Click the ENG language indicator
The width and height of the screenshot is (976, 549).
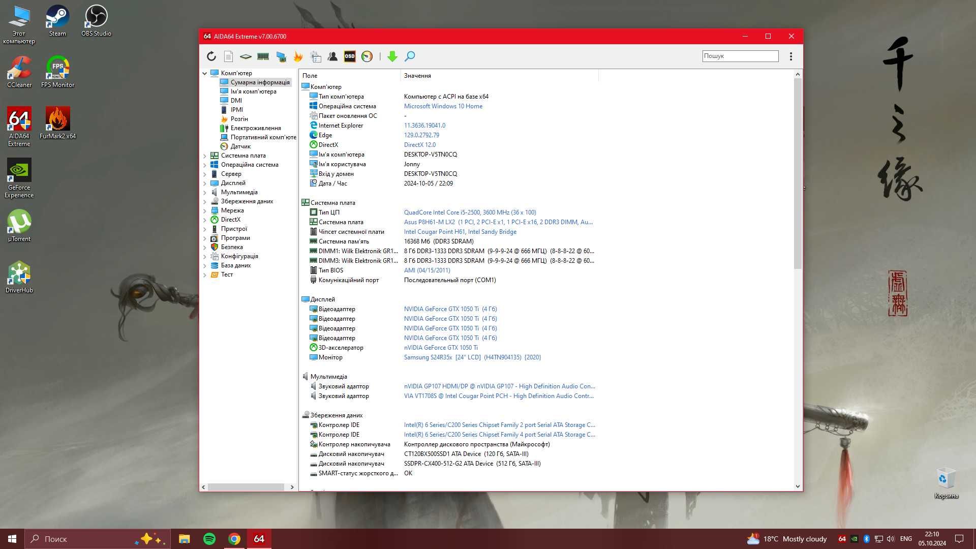906,539
